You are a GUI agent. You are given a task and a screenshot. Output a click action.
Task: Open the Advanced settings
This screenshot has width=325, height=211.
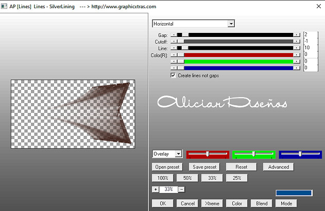(x=279, y=167)
